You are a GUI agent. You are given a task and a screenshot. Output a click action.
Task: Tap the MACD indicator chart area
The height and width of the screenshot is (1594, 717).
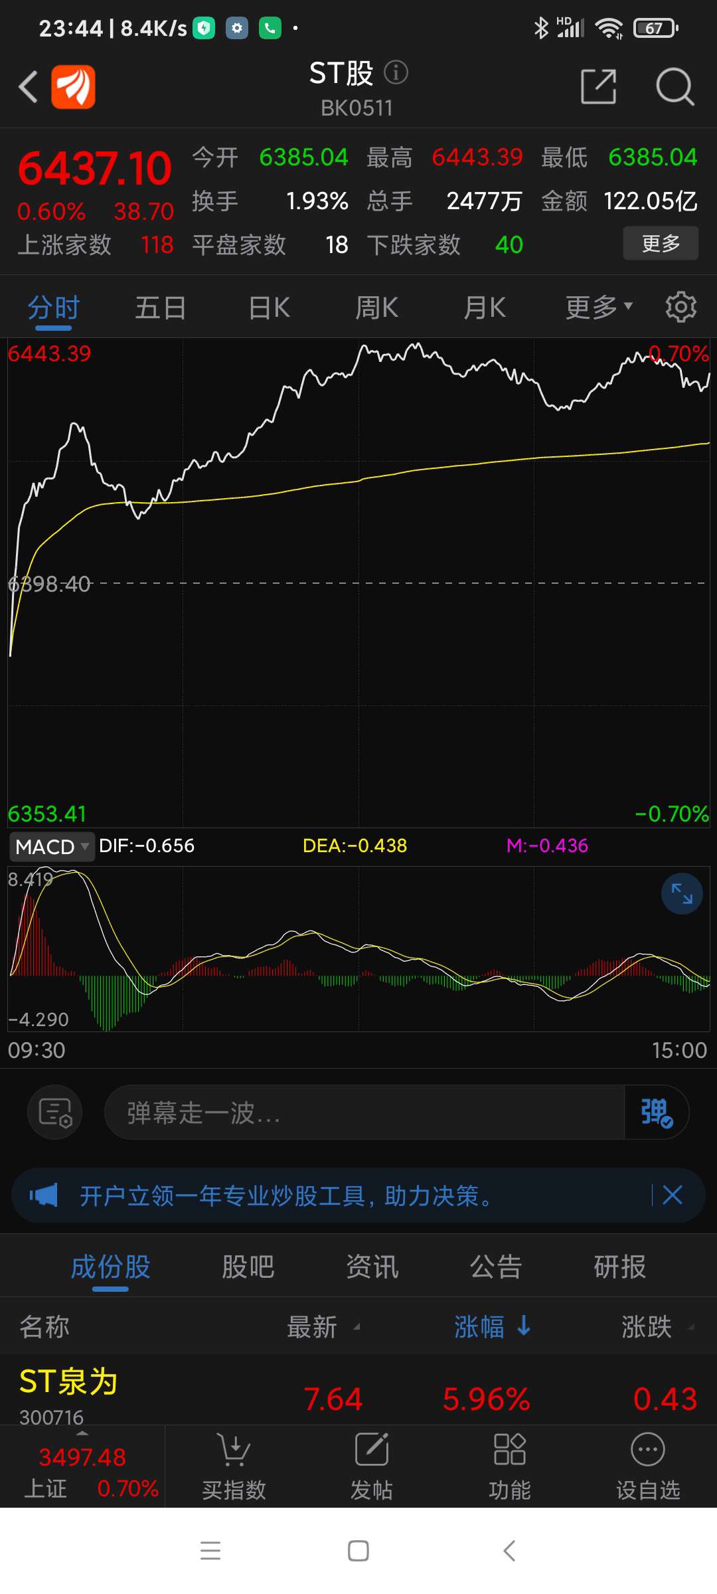(x=358, y=948)
